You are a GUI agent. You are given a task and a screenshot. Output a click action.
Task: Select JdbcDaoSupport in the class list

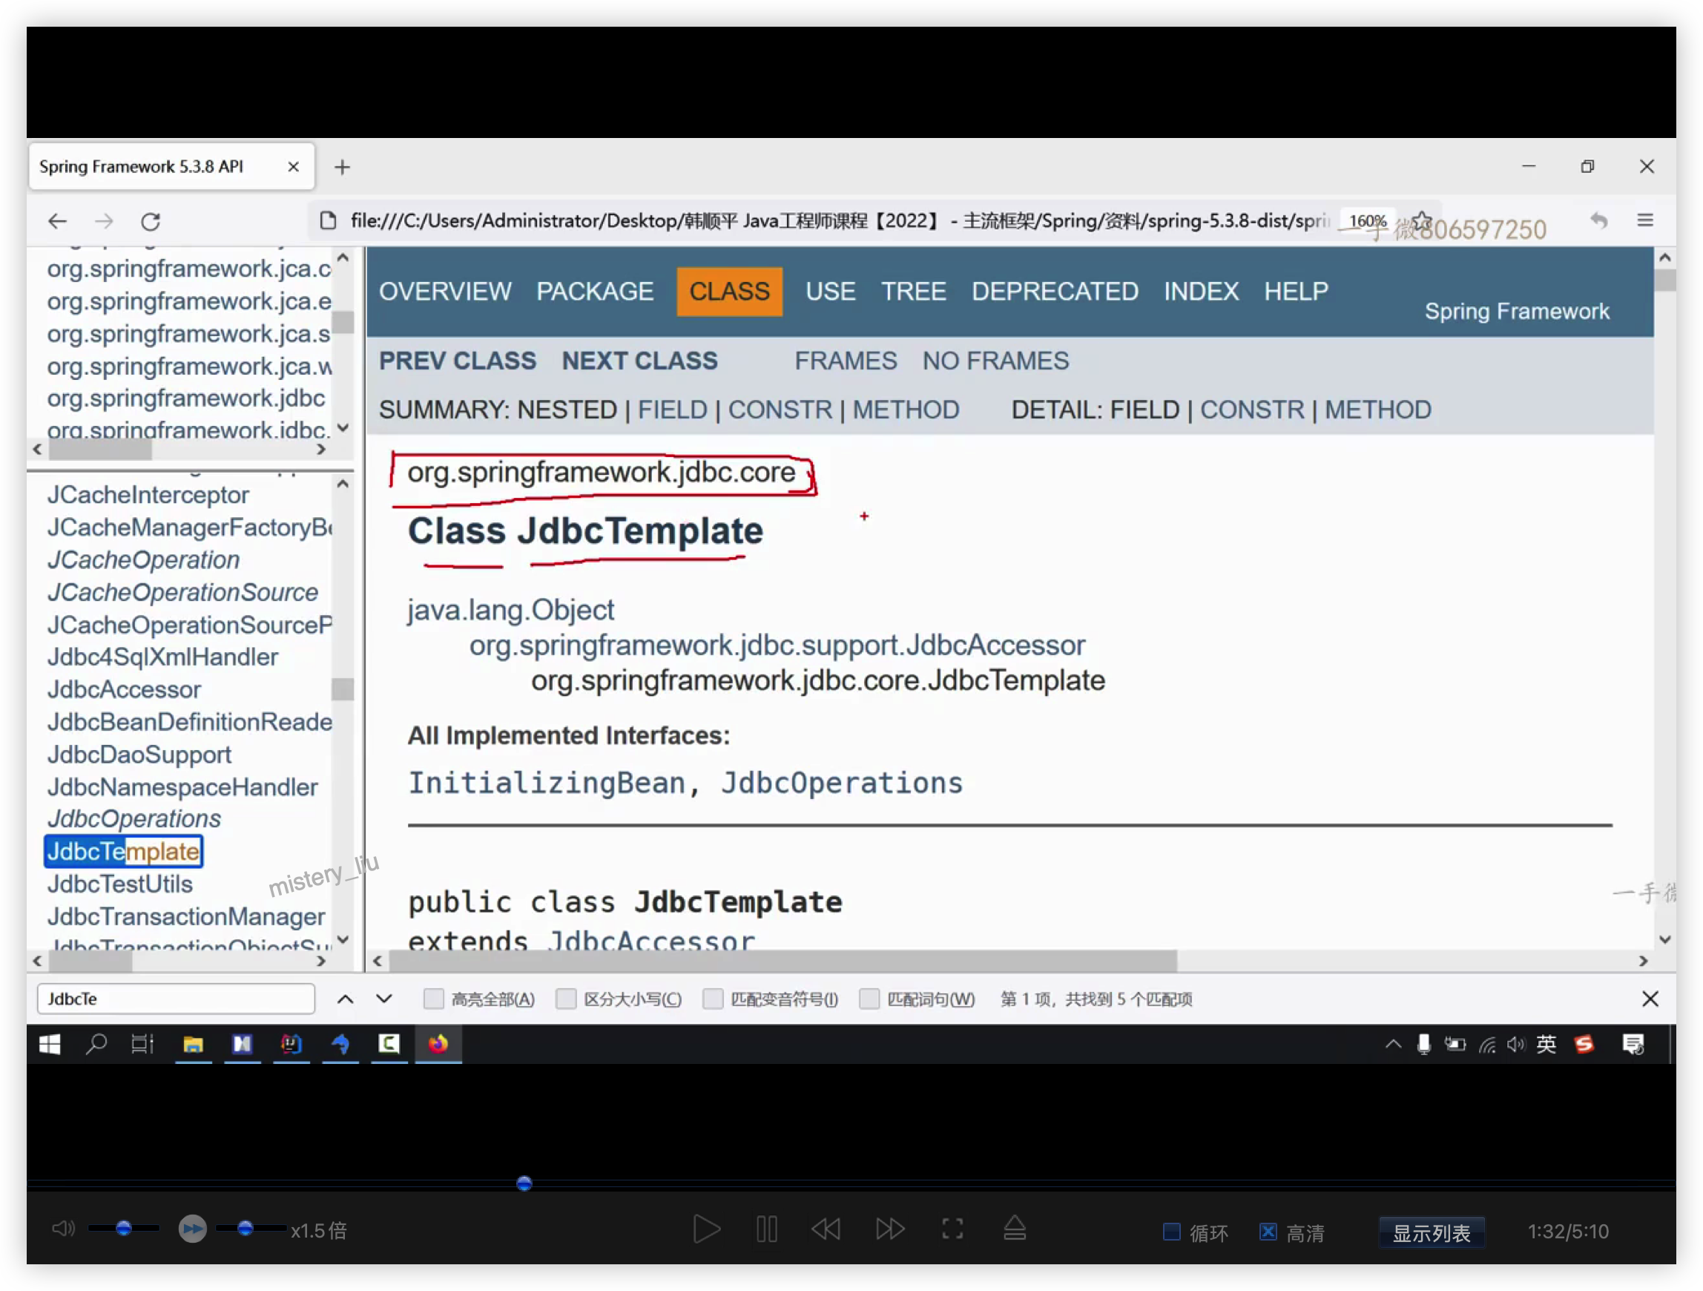click(x=139, y=755)
